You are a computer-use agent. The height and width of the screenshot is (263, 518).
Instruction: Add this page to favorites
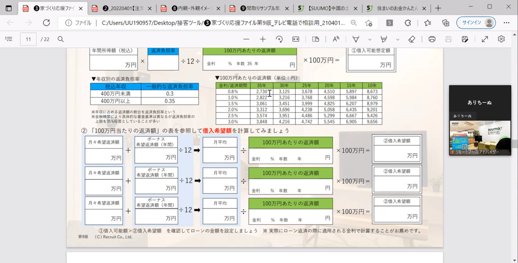coord(369,23)
